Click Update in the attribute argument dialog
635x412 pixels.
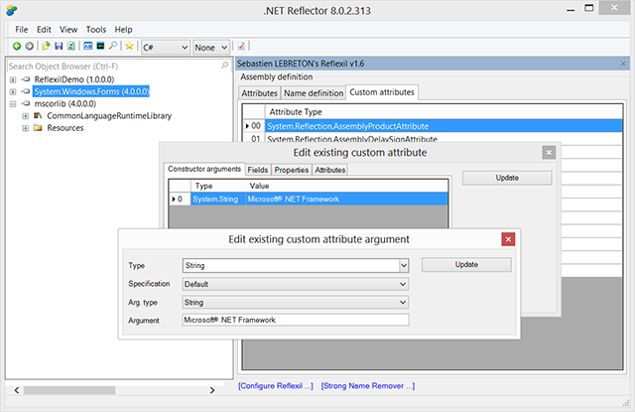[466, 264]
